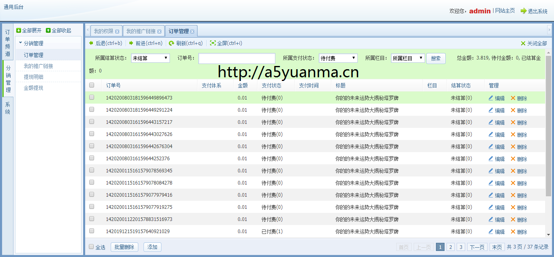Go to the 下一页 page button

point(477,247)
